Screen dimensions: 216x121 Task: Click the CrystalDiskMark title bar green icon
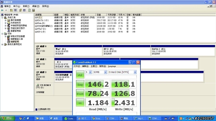[74, 62]
